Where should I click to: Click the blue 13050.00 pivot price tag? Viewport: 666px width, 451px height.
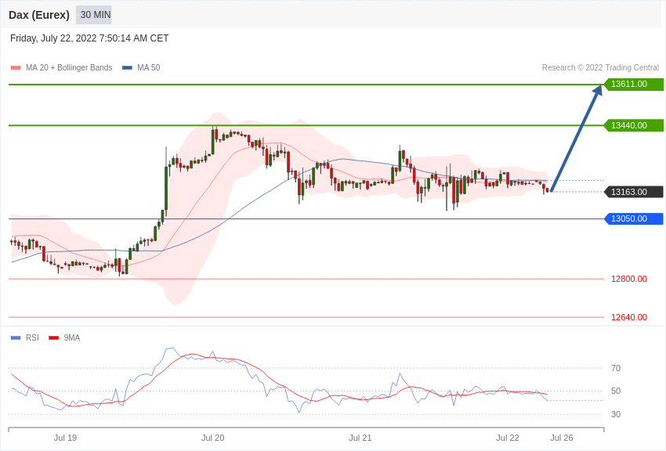(x=633, y=218)
